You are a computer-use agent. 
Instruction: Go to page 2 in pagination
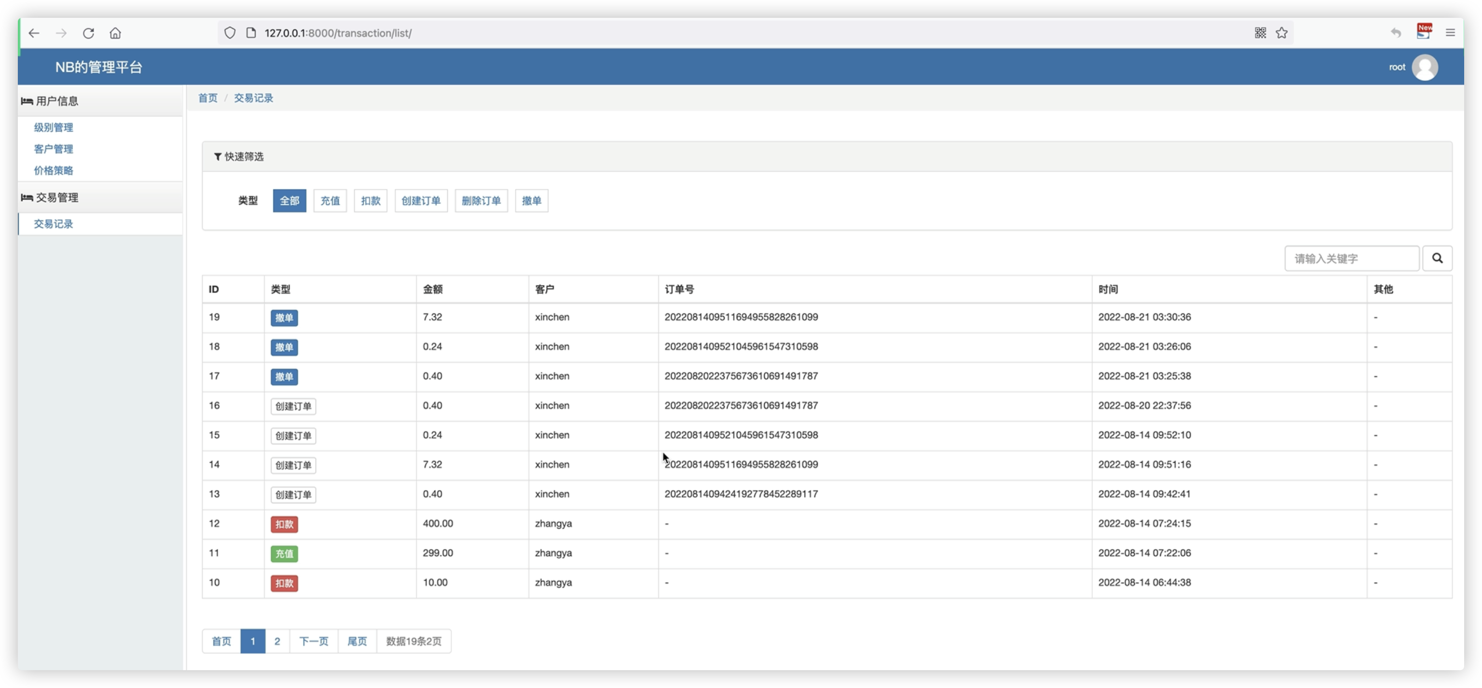click(277, 641)
